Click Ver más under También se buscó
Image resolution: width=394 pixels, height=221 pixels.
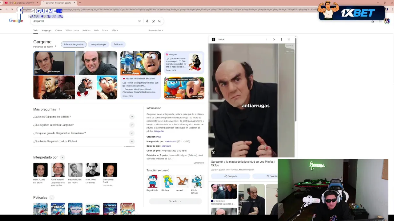pos(175,201)
